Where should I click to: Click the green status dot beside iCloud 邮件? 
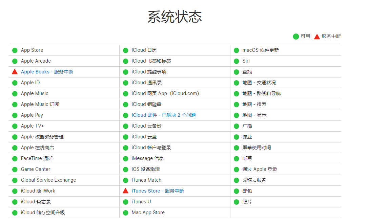tap(125, 115)
